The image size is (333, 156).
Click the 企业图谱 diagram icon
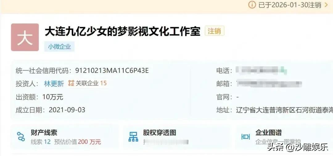point(245,137)
